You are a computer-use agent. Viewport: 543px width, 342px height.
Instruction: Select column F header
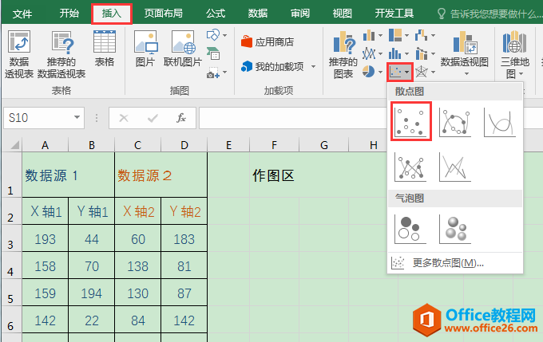pos(274,145)
